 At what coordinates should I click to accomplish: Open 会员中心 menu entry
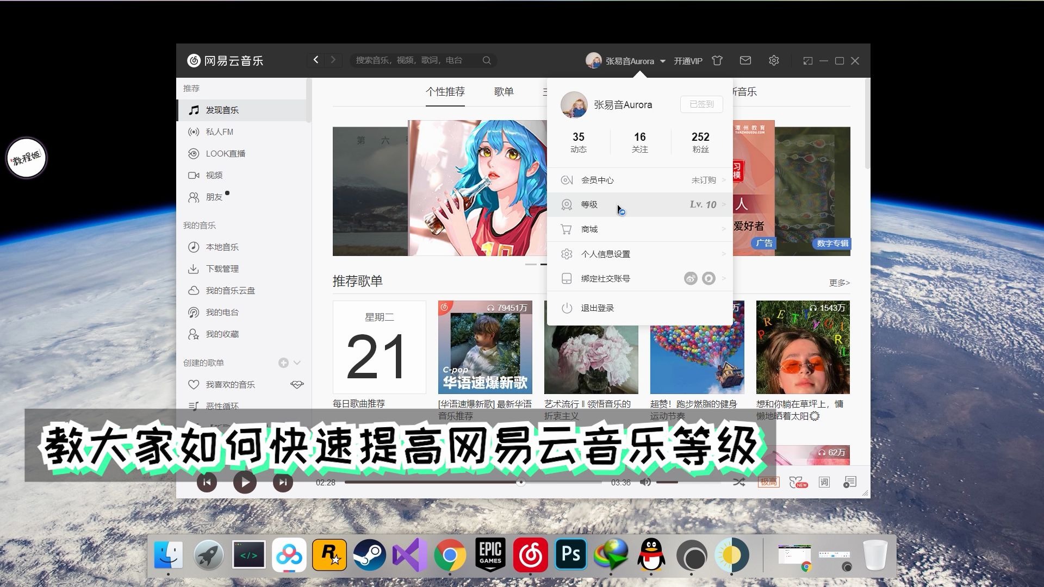pyautogui.click(x=640, y=180)
